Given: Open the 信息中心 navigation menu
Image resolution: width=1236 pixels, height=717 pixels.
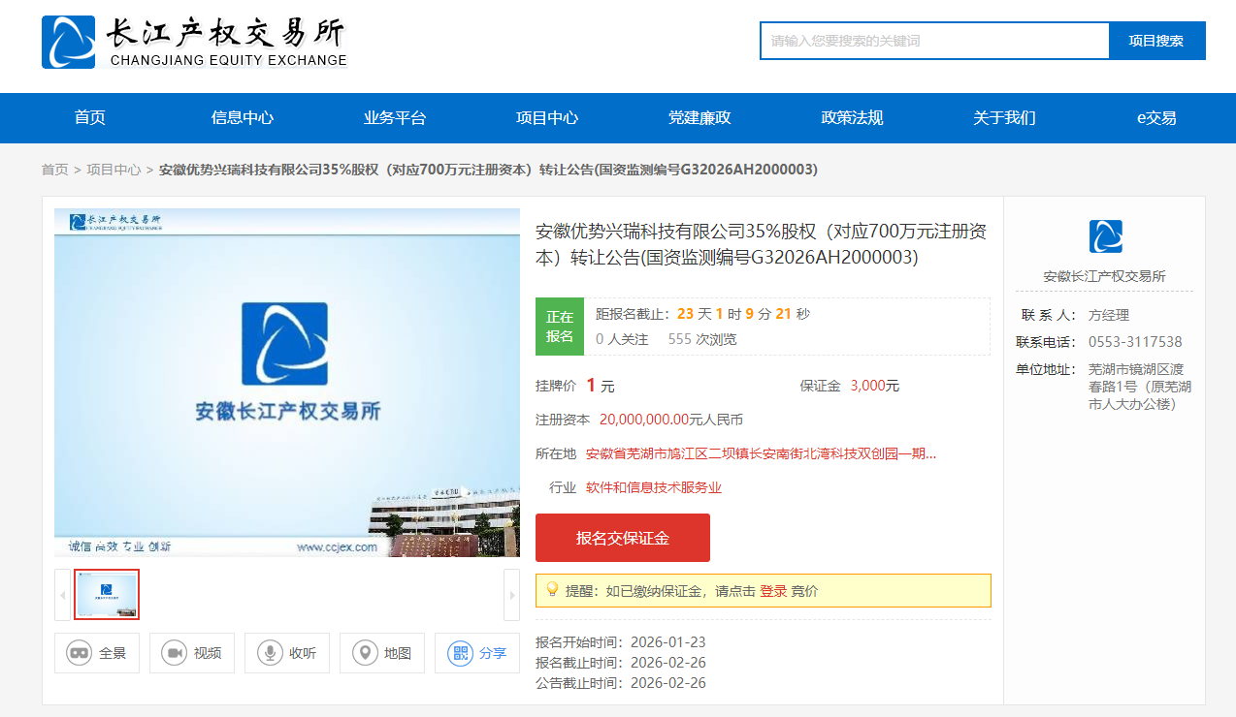Looking at the screenshot, I should tap(243, 118).
